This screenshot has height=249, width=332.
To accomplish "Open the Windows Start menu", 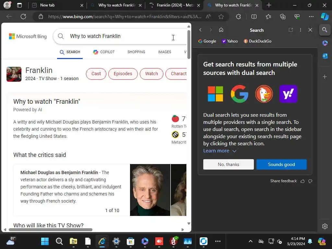I will (45, 241).
